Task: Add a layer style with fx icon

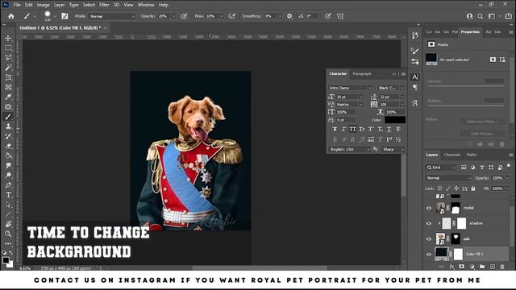Action: pyautogui.click(x=451, y=267)
